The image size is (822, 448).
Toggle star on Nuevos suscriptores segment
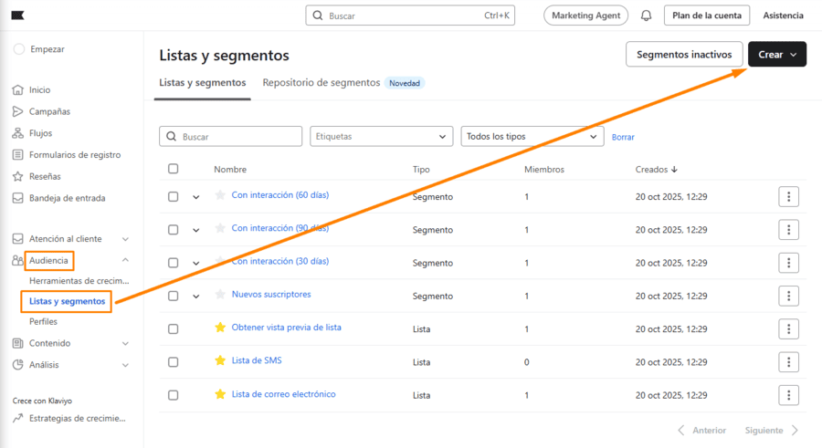[x=219, y=295]
